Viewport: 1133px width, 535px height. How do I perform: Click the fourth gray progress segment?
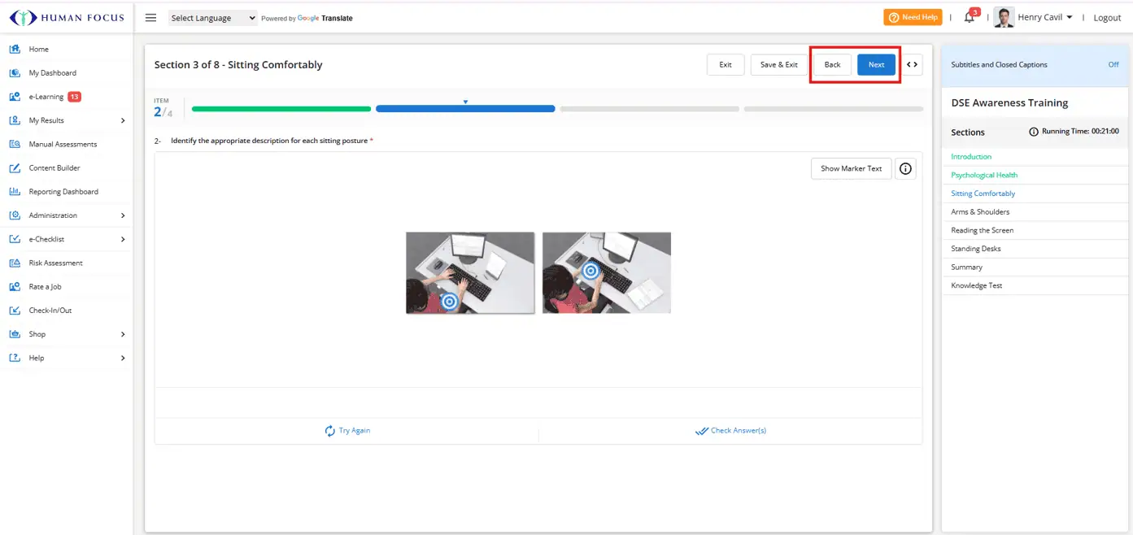pyautogui.click(x=834, y=109)
